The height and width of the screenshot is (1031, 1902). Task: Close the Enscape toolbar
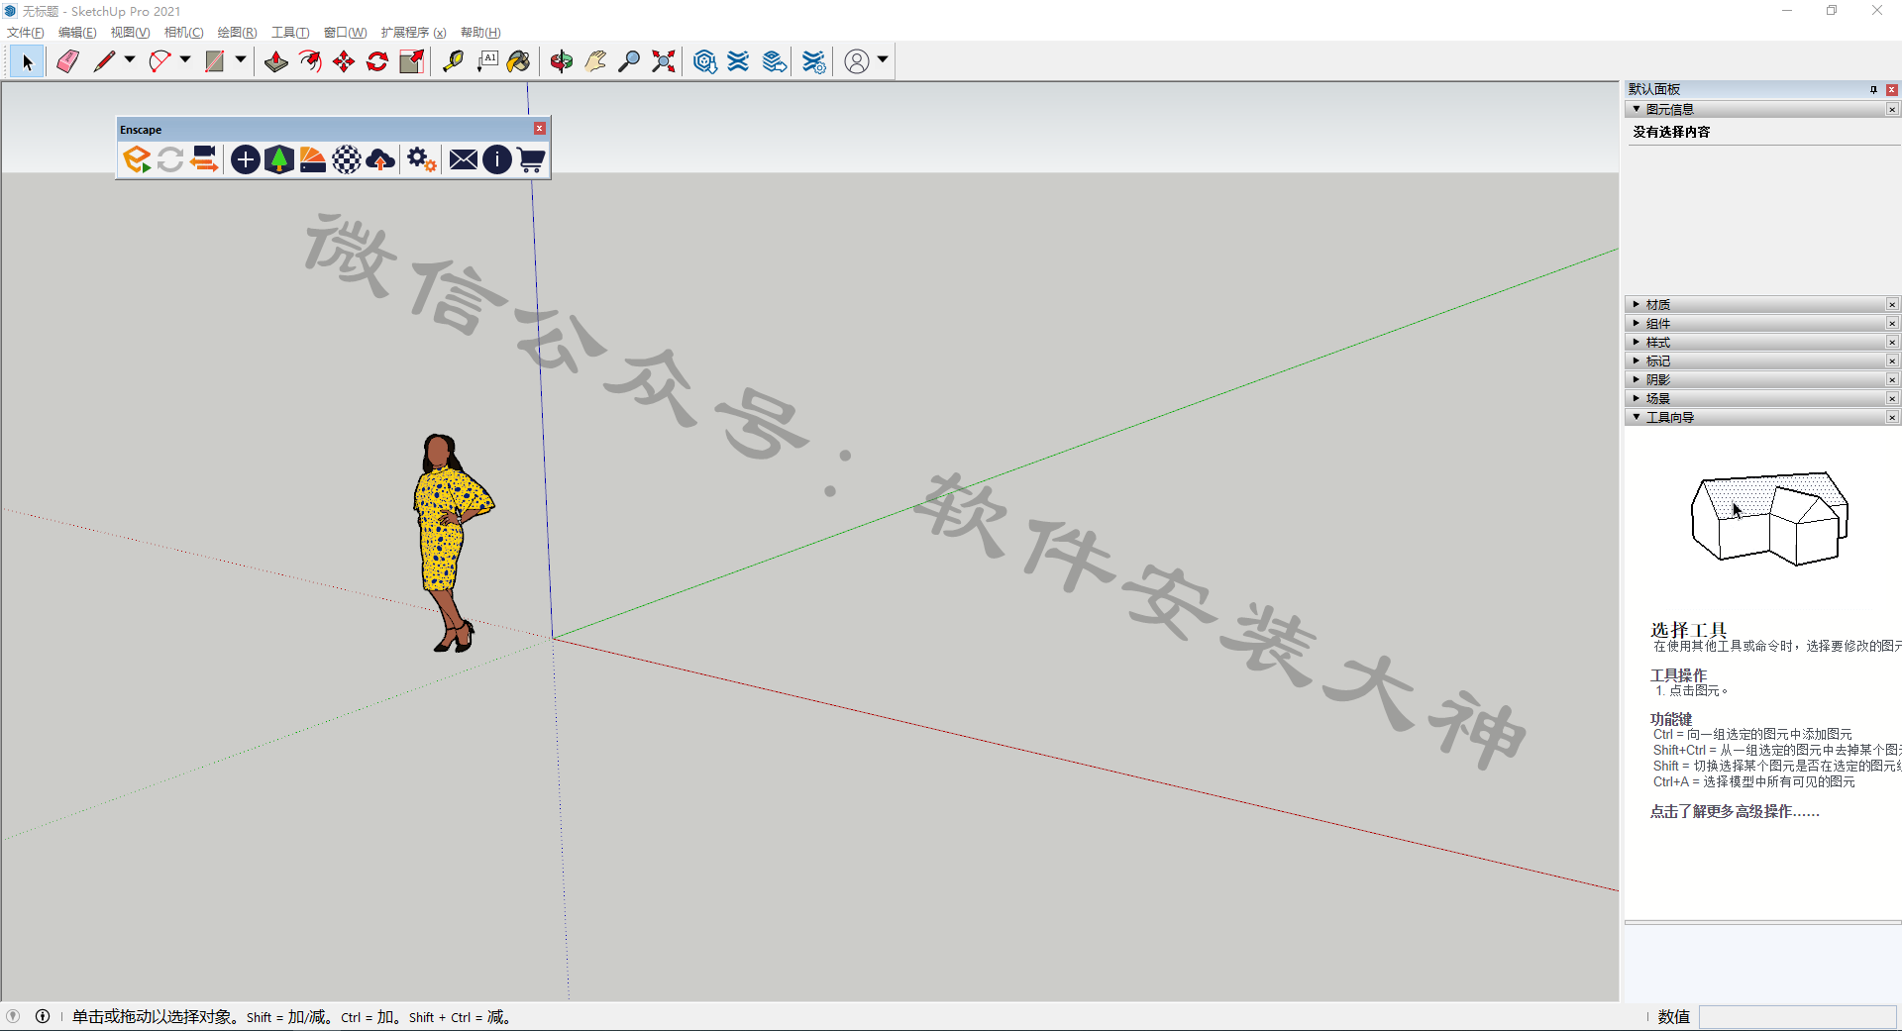click(540, 129)
